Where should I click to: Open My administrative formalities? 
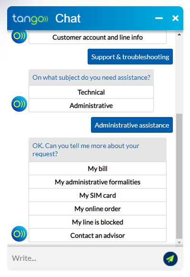coord(98,182)
